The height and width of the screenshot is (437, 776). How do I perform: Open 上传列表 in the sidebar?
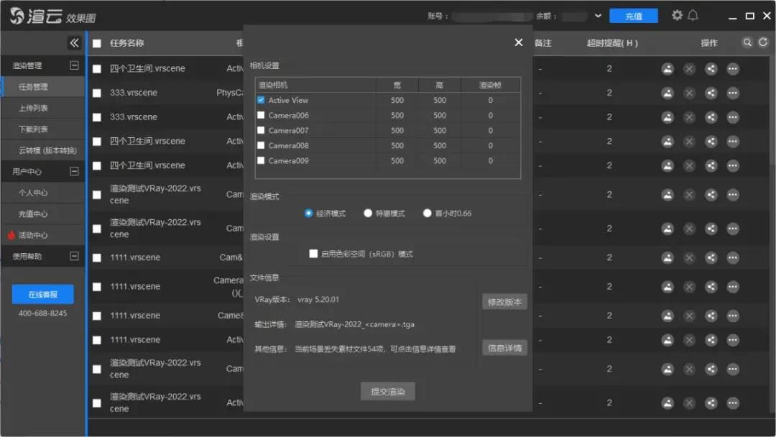(34, 108)
